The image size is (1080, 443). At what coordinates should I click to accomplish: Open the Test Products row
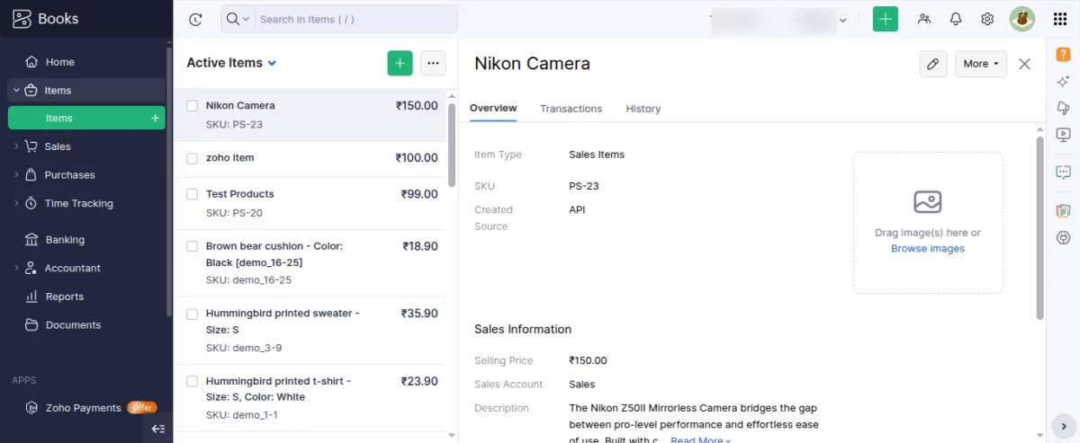coord(311,204)
